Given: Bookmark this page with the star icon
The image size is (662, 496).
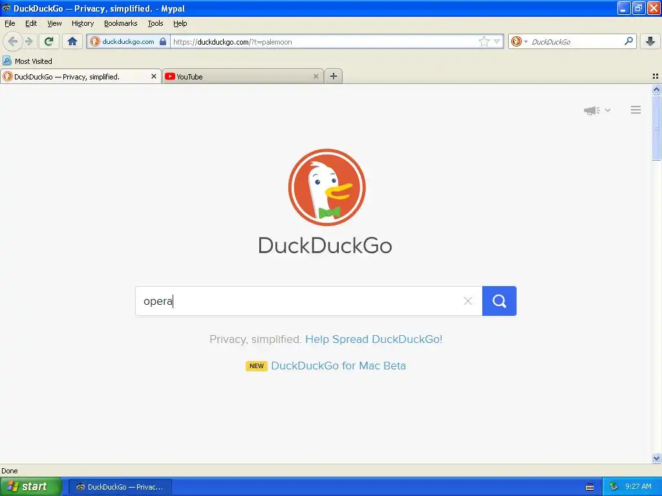Looking at the screenshot, I should click(x=484, y=41).
